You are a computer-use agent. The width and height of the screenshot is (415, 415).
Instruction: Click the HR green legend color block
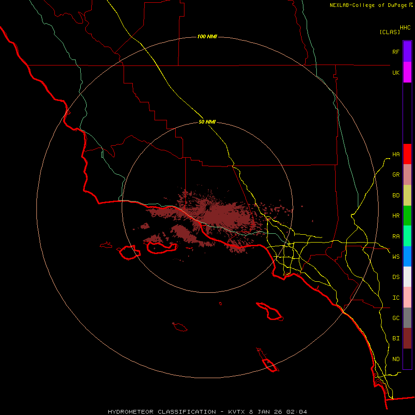pyautogui.click(x=407, y=216)
